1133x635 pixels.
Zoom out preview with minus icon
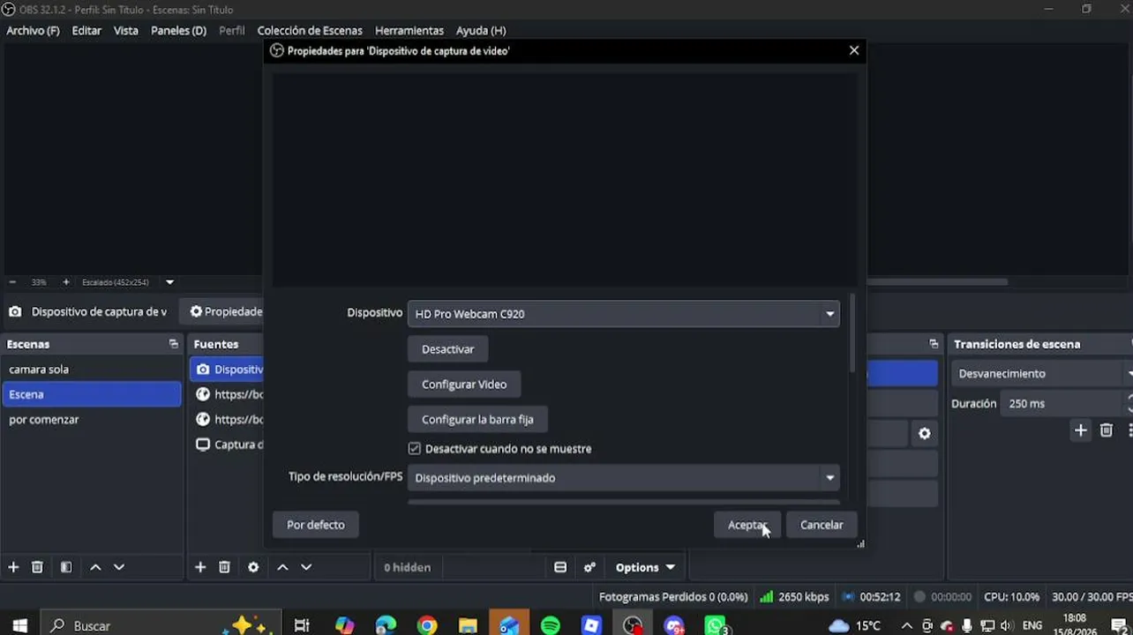(12, 282)
